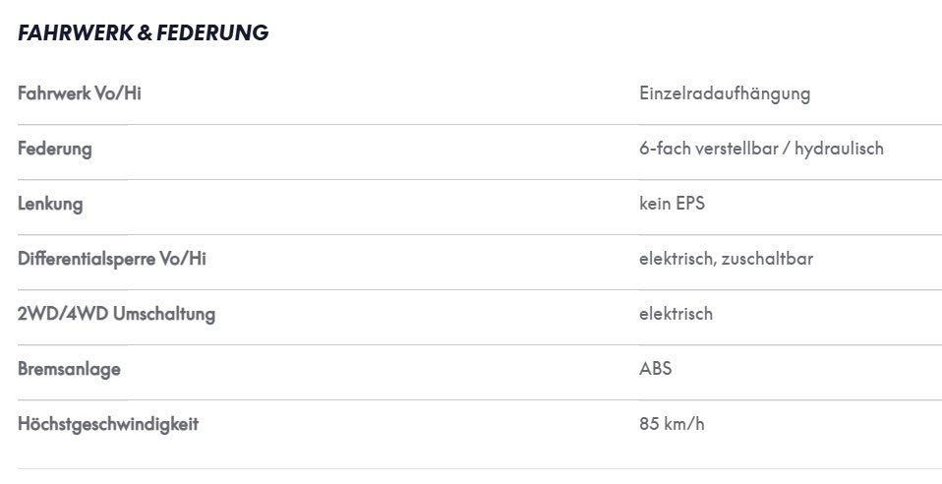
Task: Select the Fahrwerk Vo/Hi row label
Action: point(80,93)
